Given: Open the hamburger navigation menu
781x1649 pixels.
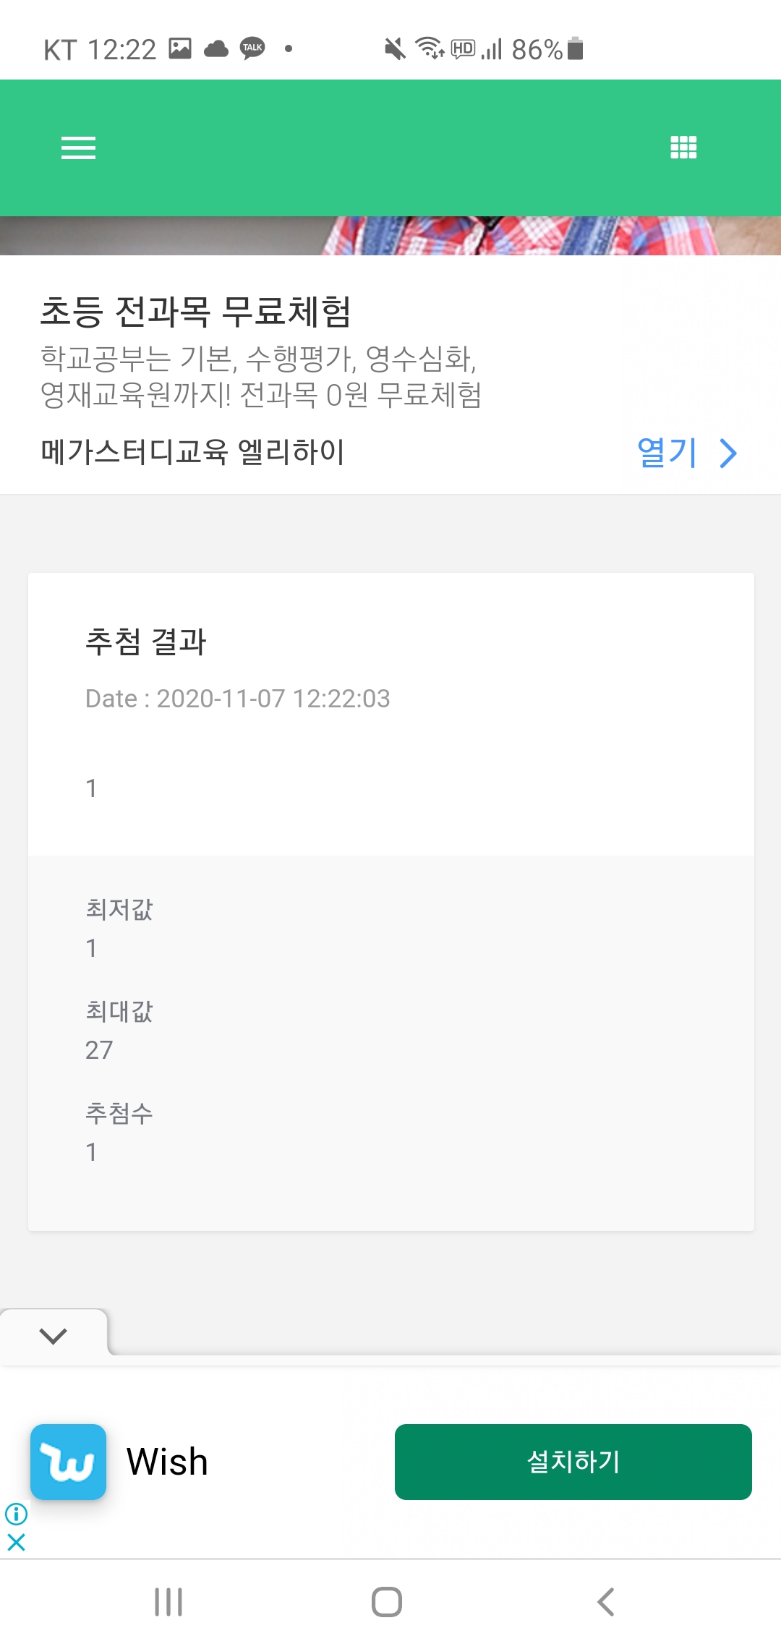Looking at the screenshot, I should pos(78,148).
